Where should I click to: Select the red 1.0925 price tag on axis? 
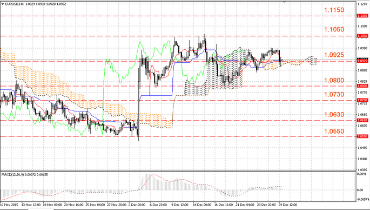tap(362, 61)
